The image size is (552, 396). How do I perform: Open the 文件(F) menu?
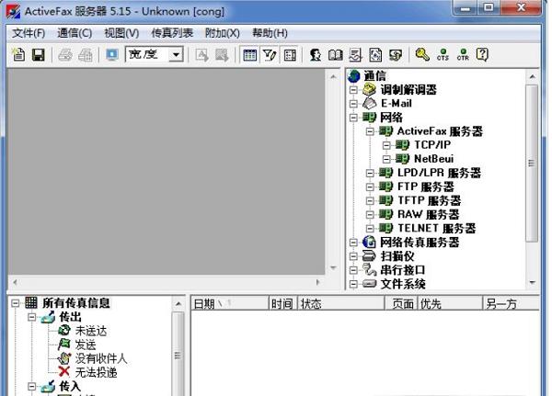29,33
